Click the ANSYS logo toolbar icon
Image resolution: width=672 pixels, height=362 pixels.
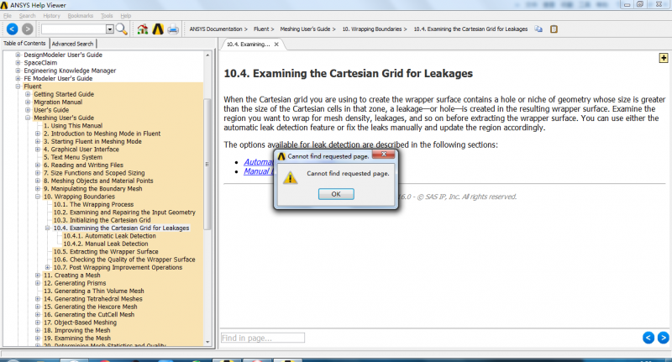(x=158, y=29)
